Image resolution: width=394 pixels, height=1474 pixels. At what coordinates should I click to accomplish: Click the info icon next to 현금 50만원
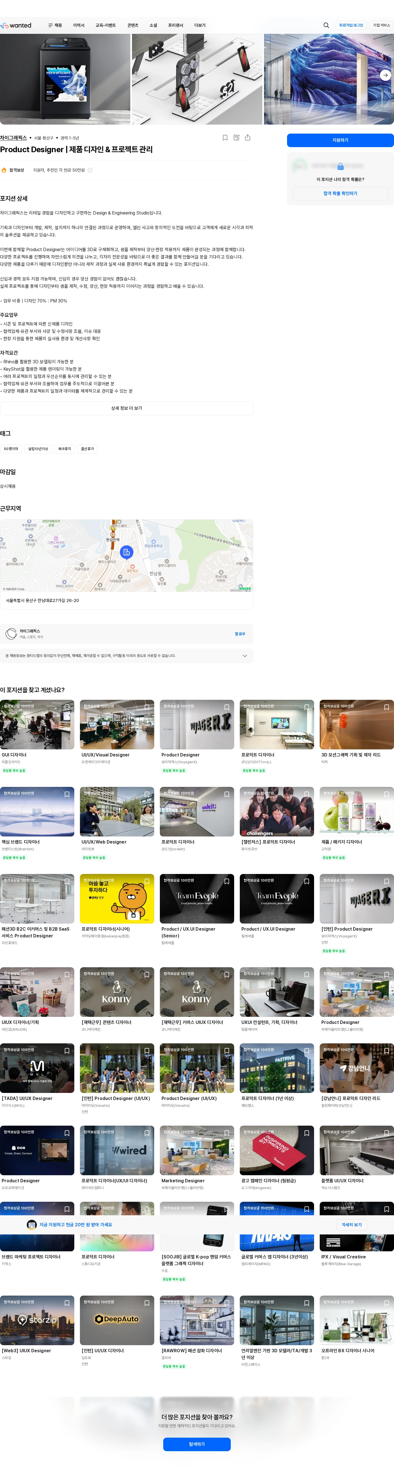click(x=90, y=170)
